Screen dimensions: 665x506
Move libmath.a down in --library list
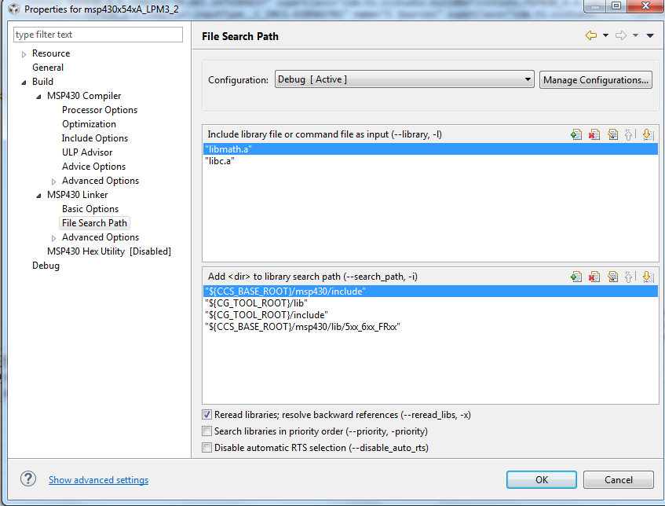(648, 135)
